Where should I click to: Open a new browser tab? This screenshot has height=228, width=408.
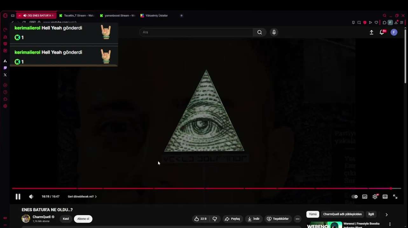(x=181, y=16)
